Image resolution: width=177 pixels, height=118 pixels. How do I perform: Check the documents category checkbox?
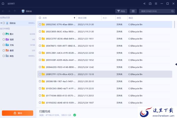[4, 45]
